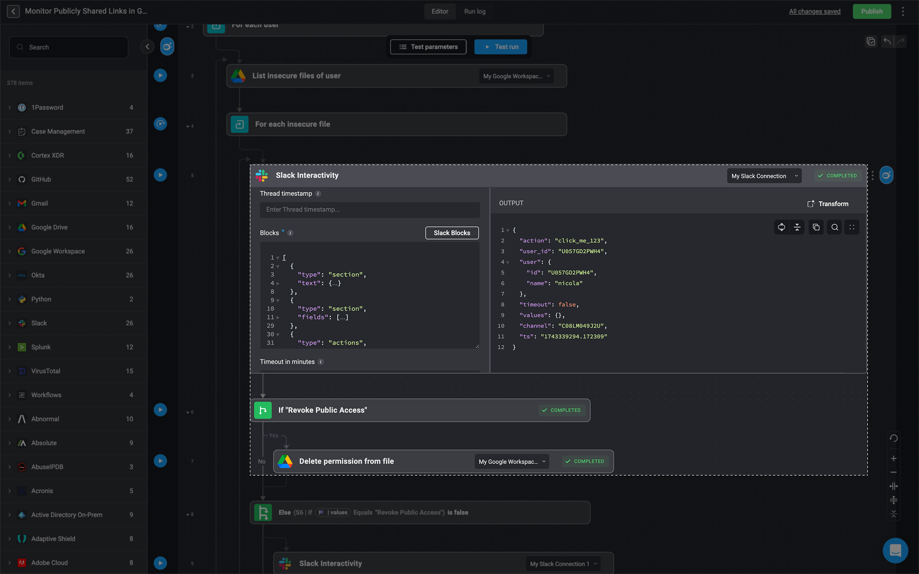Click the reset view rotate icon above zoom
The width and height of the screenshot is (919, 574).
(x=893, y=438)
